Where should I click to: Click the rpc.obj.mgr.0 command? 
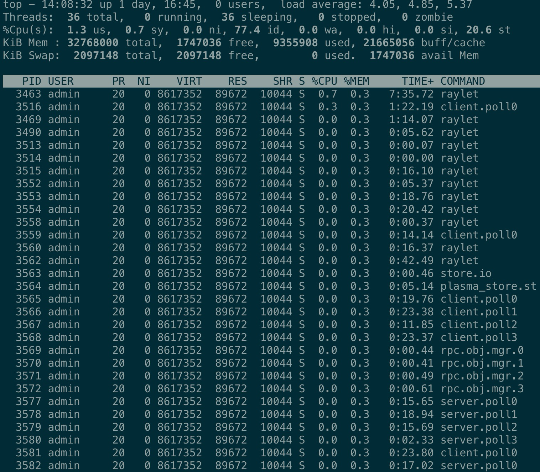482,350
